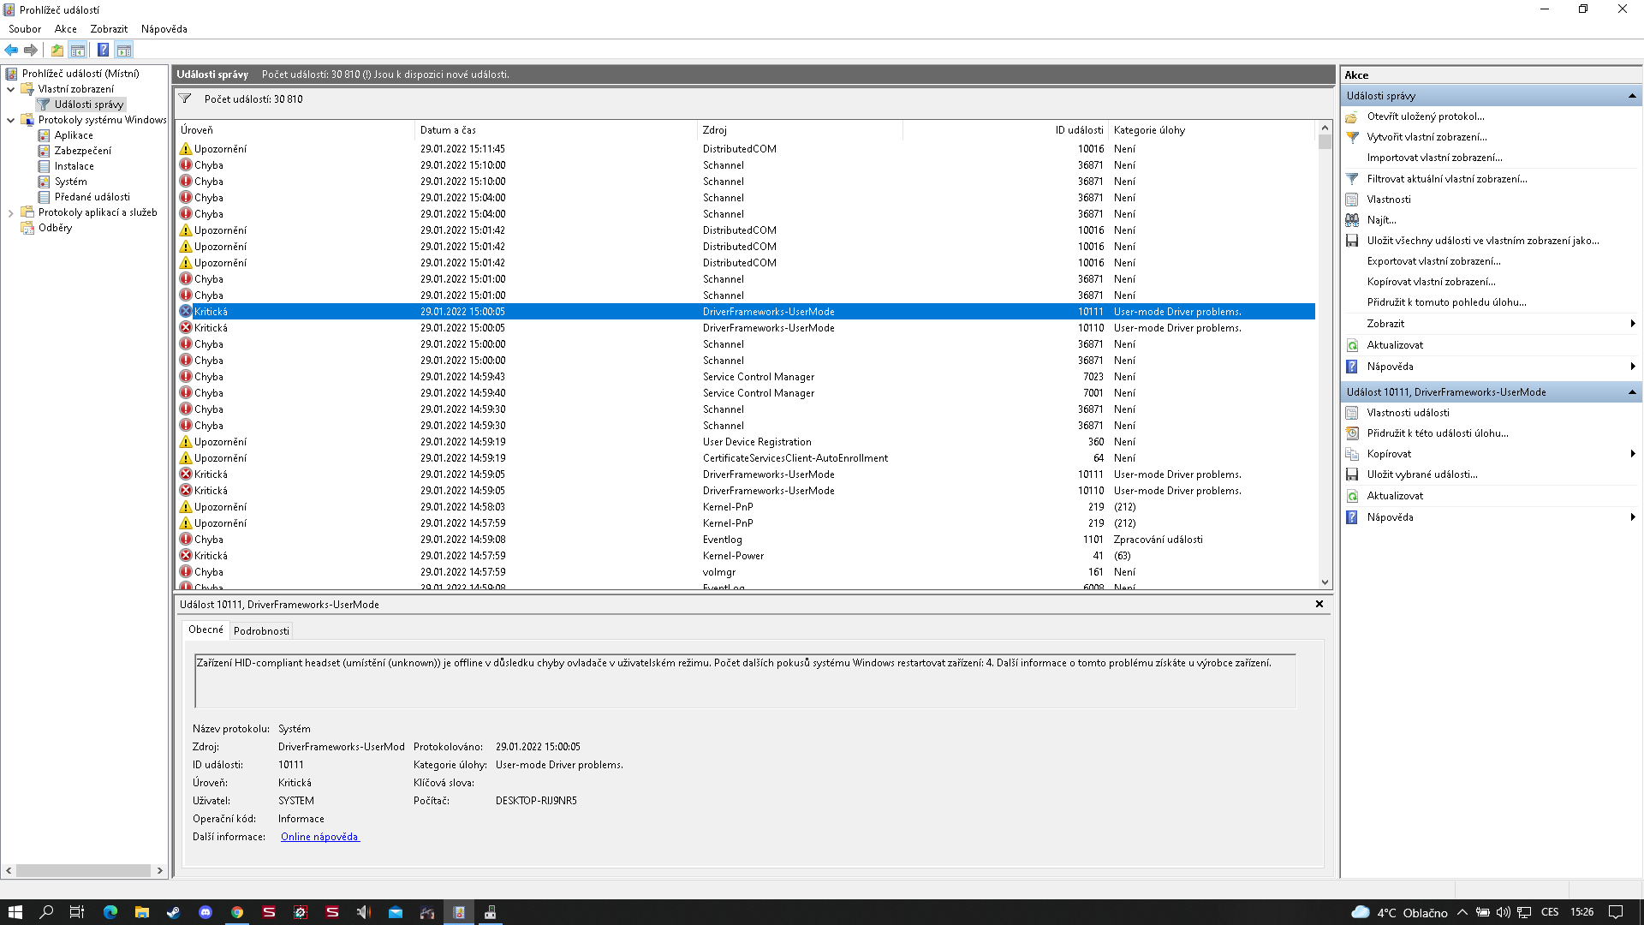Open the Akce menu
This screenshot has width=1644, height=925.
tap(65, 29)
